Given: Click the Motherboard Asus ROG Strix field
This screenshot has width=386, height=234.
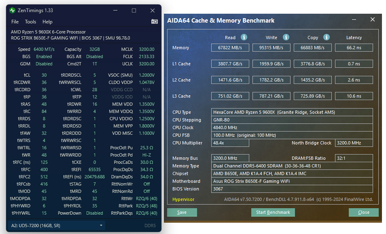Looking at the screenshot, I should (x=292, y=181).
